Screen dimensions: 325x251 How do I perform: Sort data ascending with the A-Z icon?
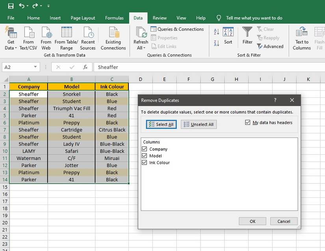point(216,32)
